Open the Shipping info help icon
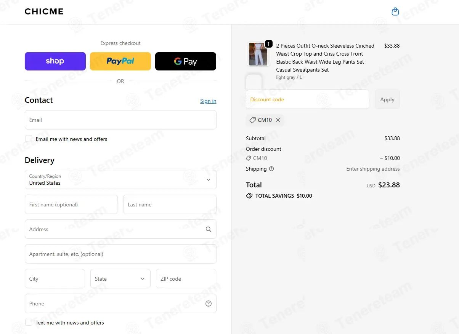The width and height of the screenshot is (459, 334). (271, 169)
